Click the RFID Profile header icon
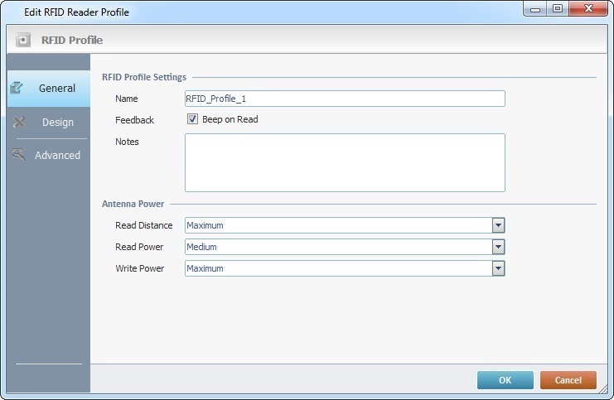The image size is (614, 400). tap(24, 40)
